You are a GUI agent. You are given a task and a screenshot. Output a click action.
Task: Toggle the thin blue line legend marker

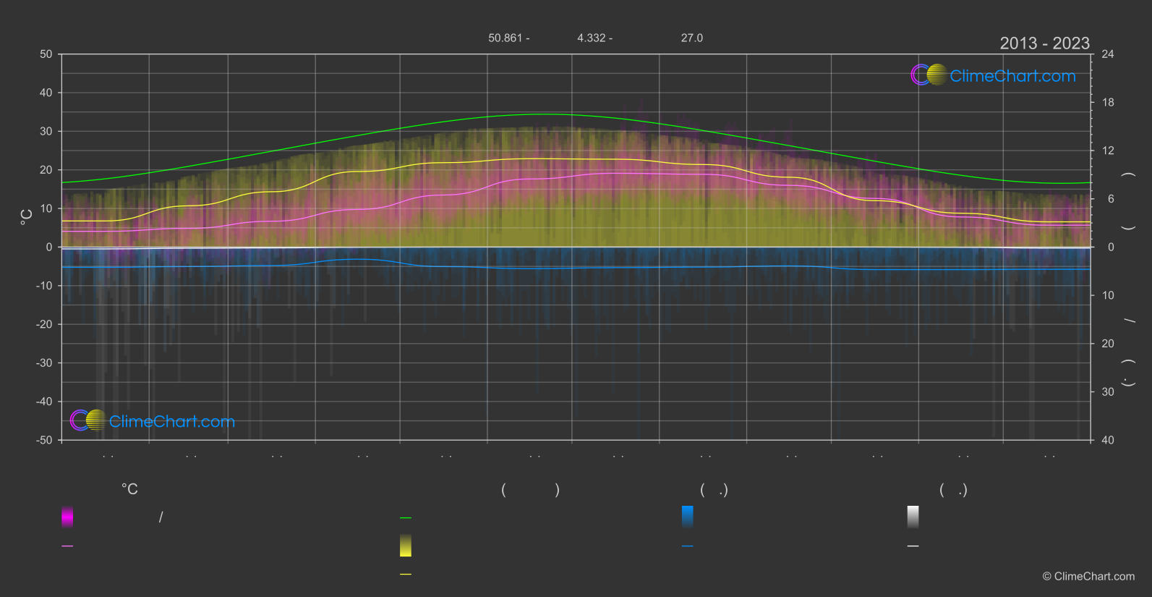click(688, 546)
